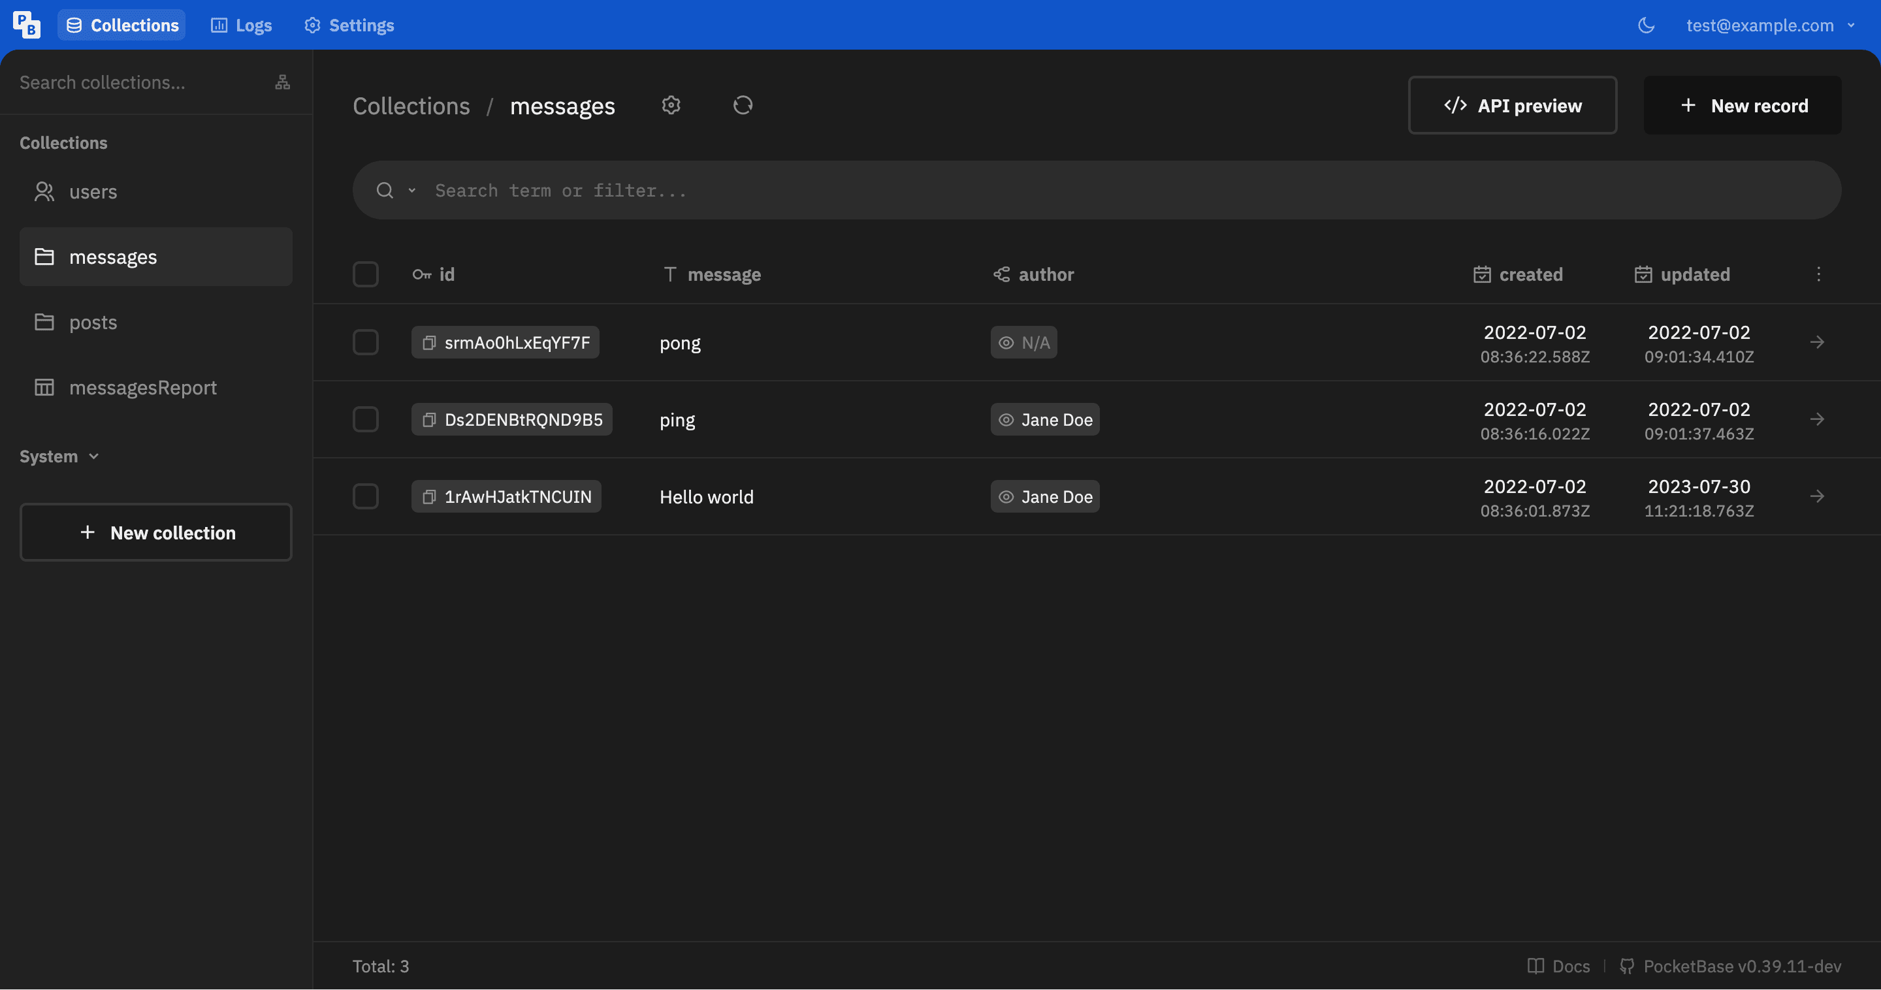Open the Docs link
This screenshot has height=990, width=1881.
(1559, 966)
